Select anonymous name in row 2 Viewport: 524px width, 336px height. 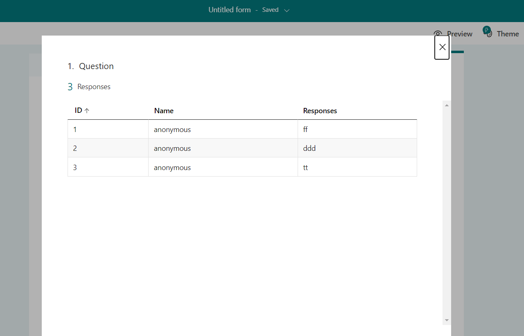click(172, 148)
